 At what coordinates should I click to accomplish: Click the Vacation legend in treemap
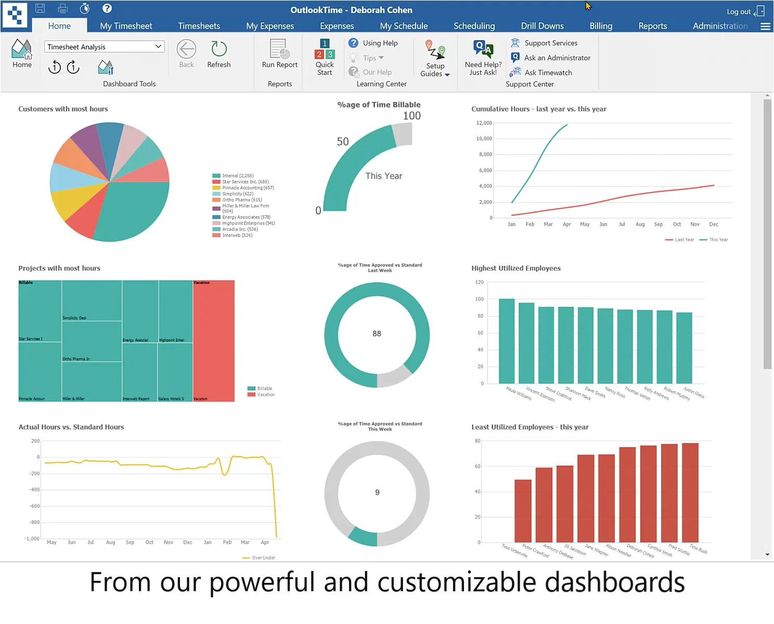pyautogui.click(x=261, y=395)
